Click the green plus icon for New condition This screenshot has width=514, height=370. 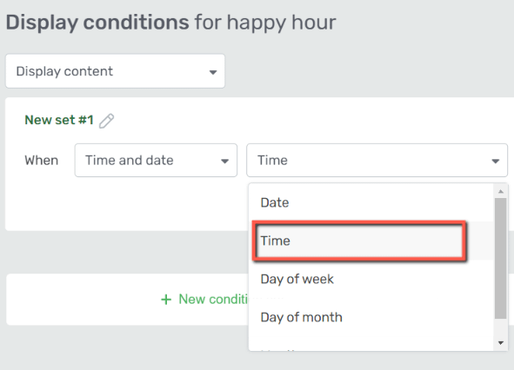pos(166,300)
